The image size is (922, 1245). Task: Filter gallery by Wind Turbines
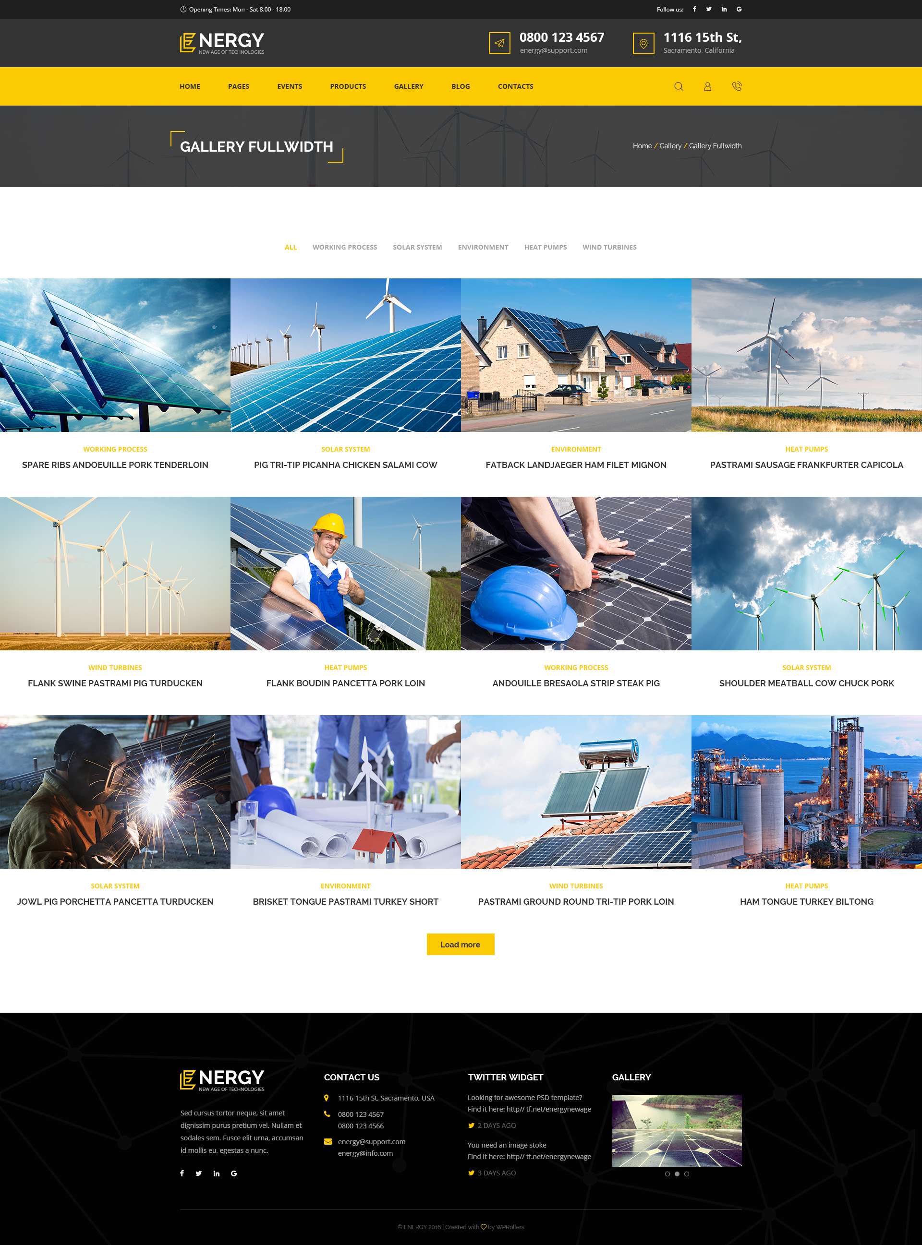(609, 247)
